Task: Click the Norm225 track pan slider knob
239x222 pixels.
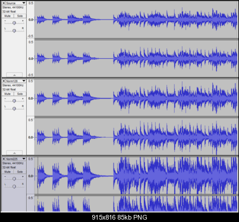Action: (x=14, y=186)
